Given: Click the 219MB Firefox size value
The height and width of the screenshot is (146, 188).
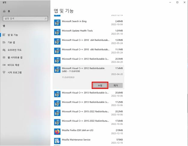Looking at the screenshot, I should pyautogui.click(x=119, y=130).
